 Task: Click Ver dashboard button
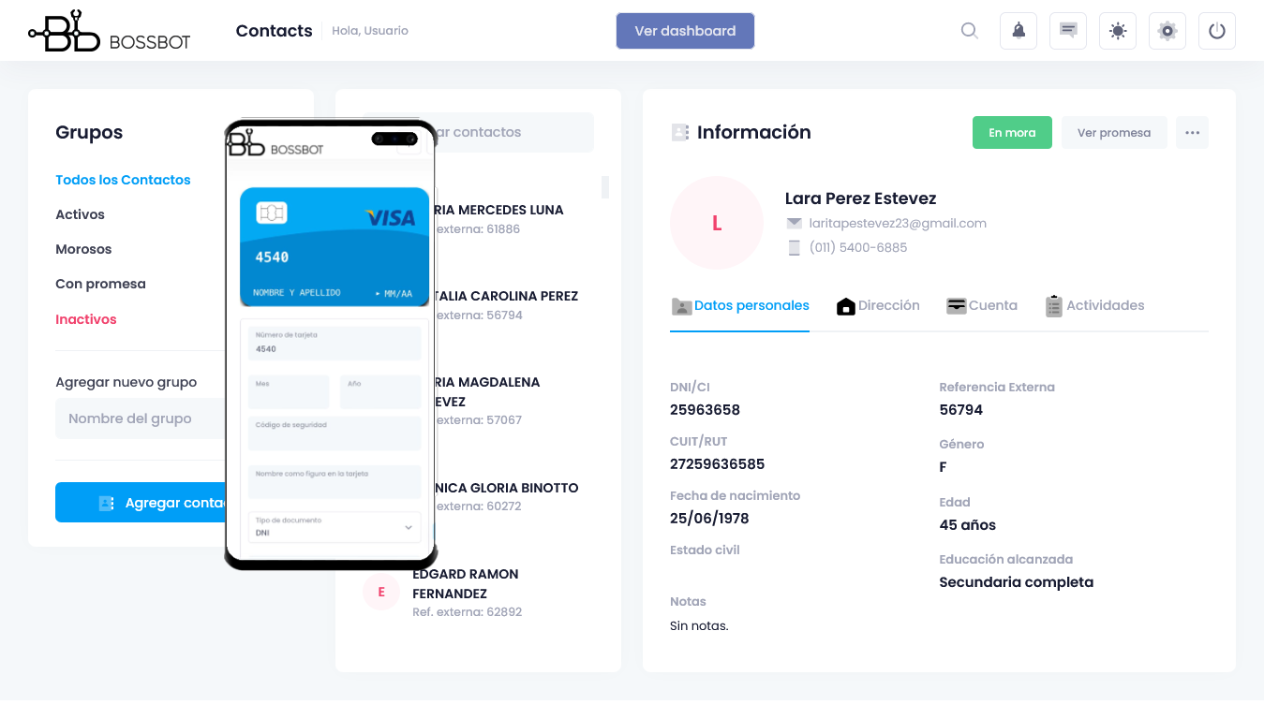[685, 31]
